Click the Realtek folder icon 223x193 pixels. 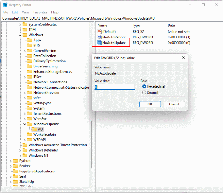click(x=15, y=166)
